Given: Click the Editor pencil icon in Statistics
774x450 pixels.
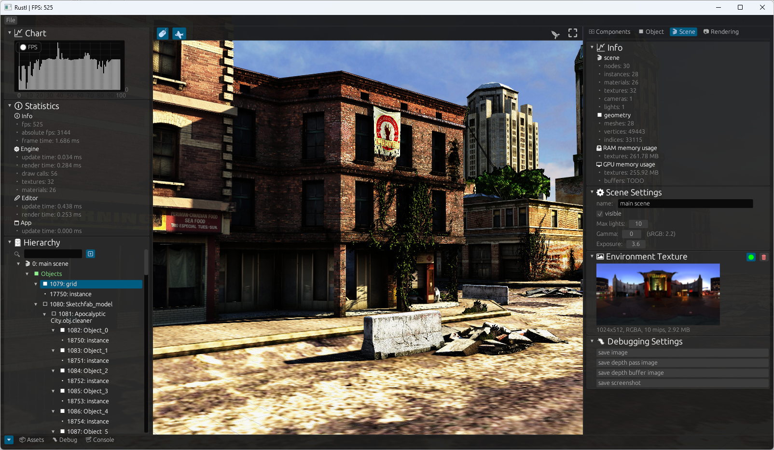Looking at the screenshot, I should [17, 198].
